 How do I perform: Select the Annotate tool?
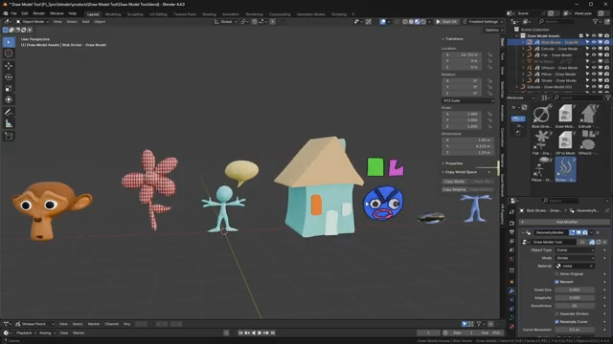9,113
